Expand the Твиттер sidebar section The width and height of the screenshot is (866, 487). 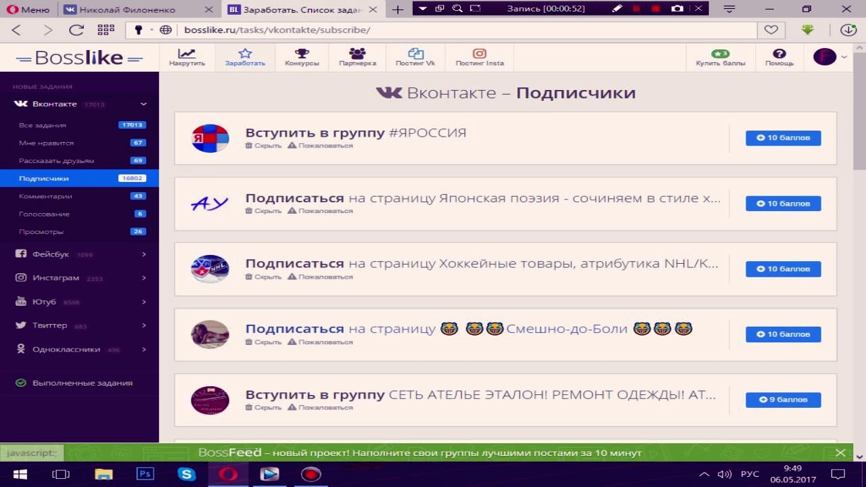click(x=143, y=325)
